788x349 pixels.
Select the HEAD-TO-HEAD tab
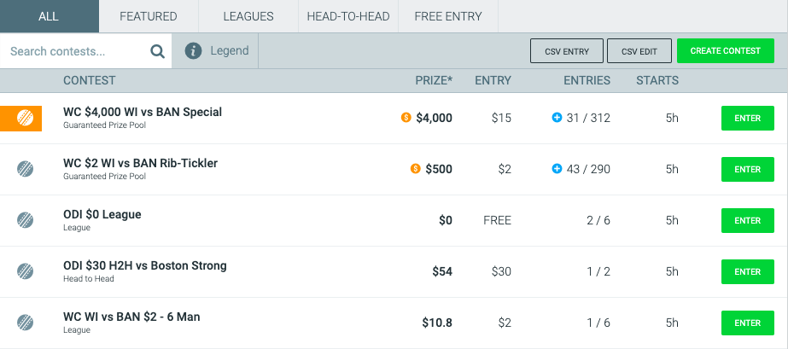click(x=348, y=16)
